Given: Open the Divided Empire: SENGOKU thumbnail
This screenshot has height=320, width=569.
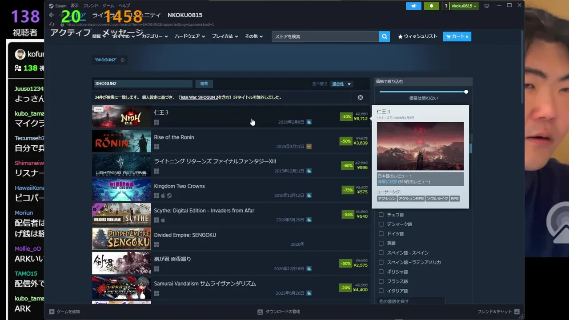Looking at the screenshot, I should [121, 239].
